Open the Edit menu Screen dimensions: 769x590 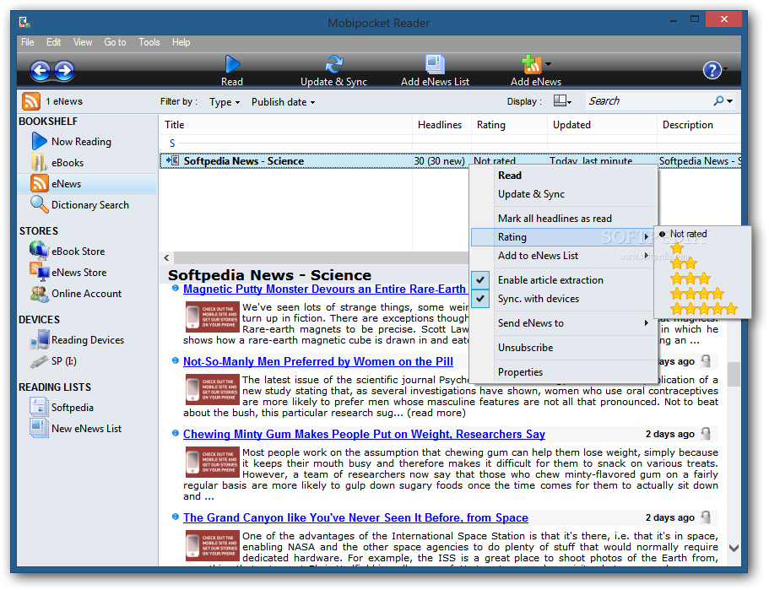(53, 42)
